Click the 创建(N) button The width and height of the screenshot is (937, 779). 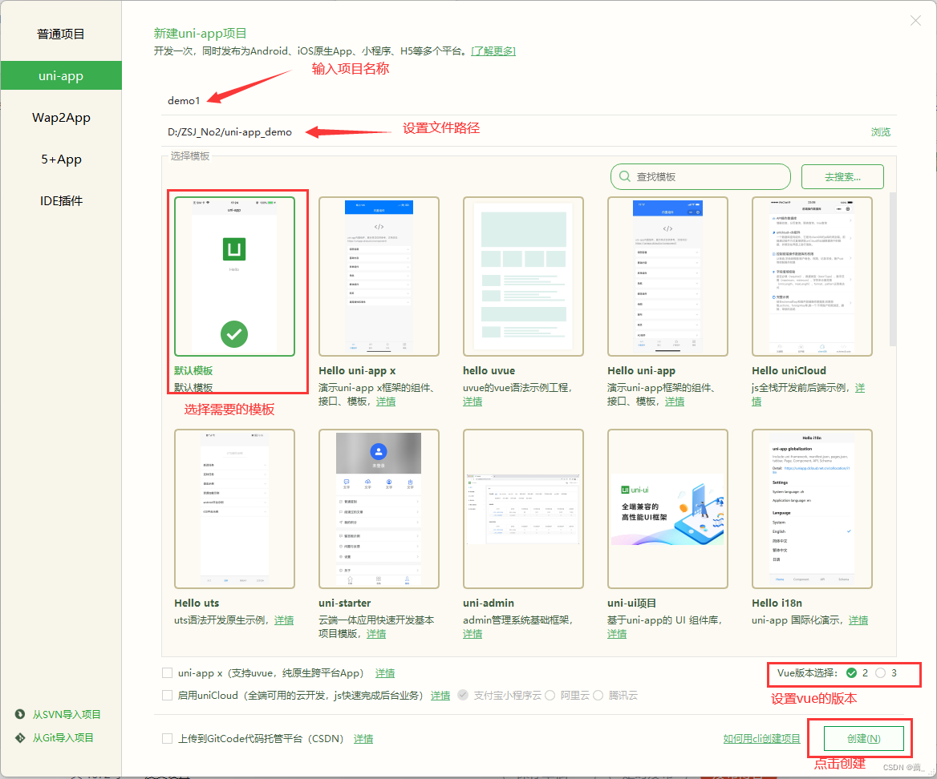click(x=864, y=739)
